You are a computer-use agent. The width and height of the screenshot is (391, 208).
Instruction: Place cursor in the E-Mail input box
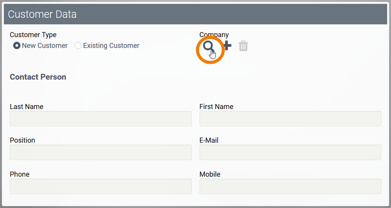(x=290, y=152)
